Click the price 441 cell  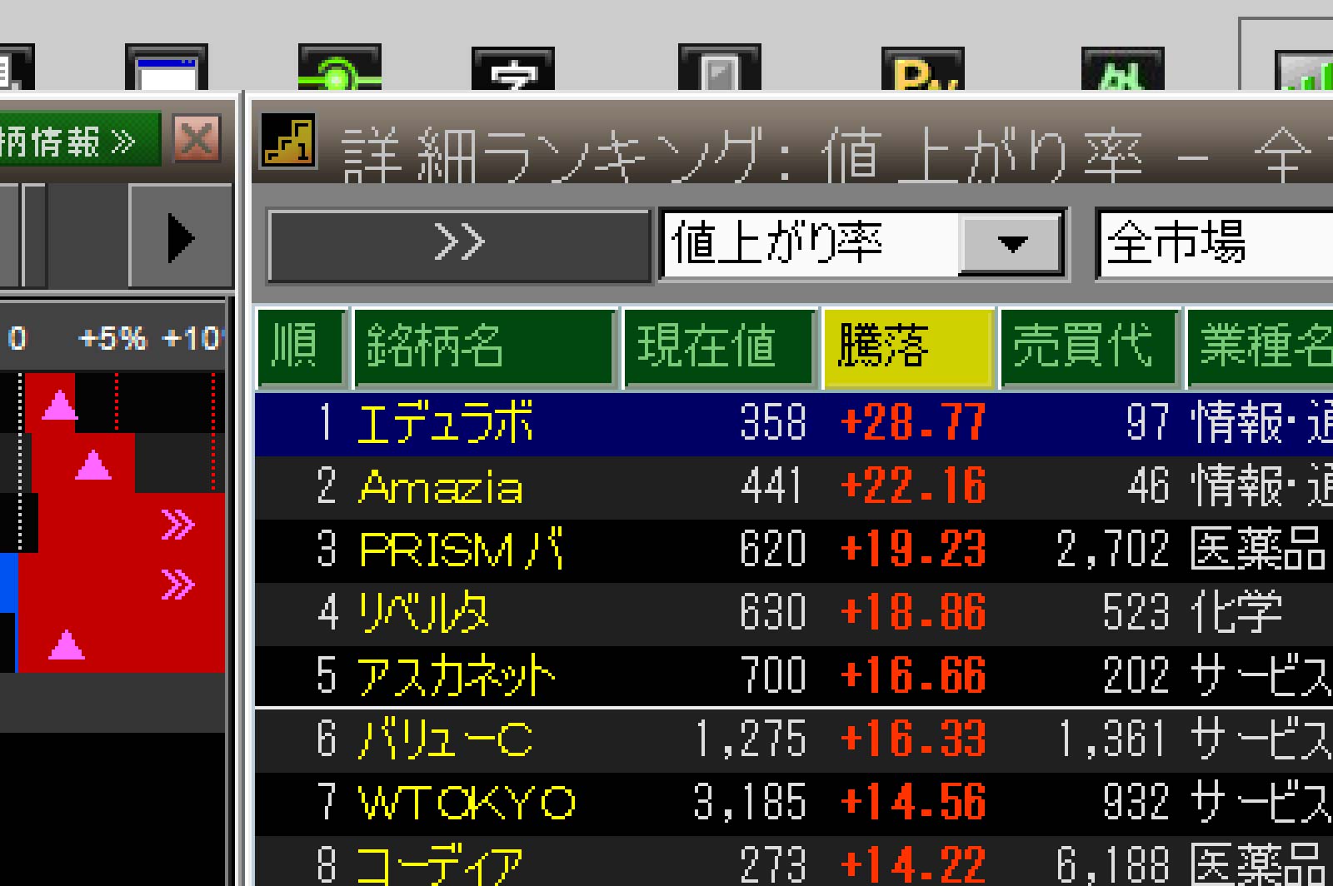tap(773, 485)
